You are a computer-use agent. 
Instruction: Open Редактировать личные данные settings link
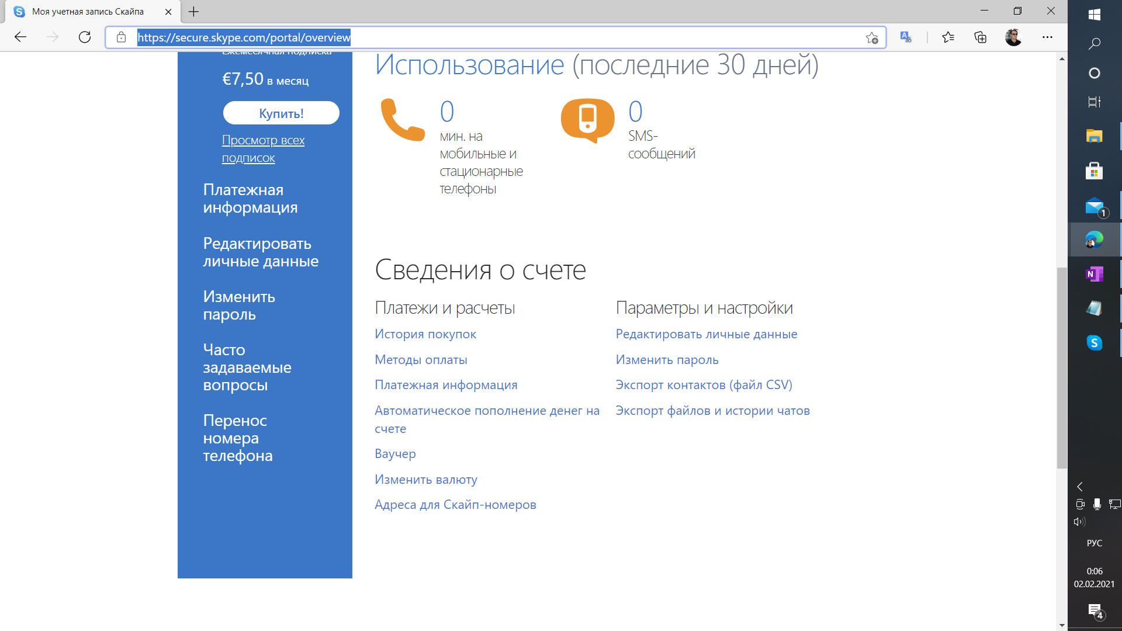point(707,334)
